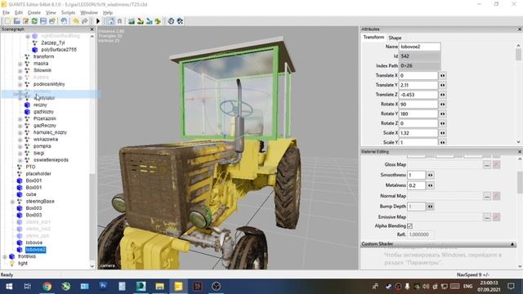
Task: Click the round gear icon left of last
Action: click(171, 21)
